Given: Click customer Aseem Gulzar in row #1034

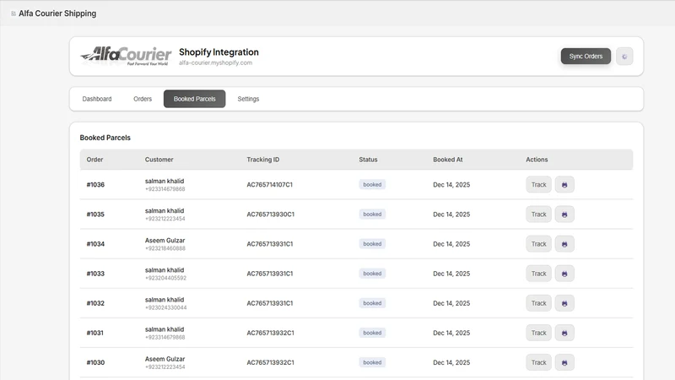Looking at the screenshot, I should (165, 241).
